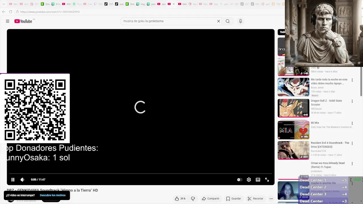The width and height of the screenshot is (363, 204).
Task: Click the DBZSound channel name
Action: coord(316,109)
